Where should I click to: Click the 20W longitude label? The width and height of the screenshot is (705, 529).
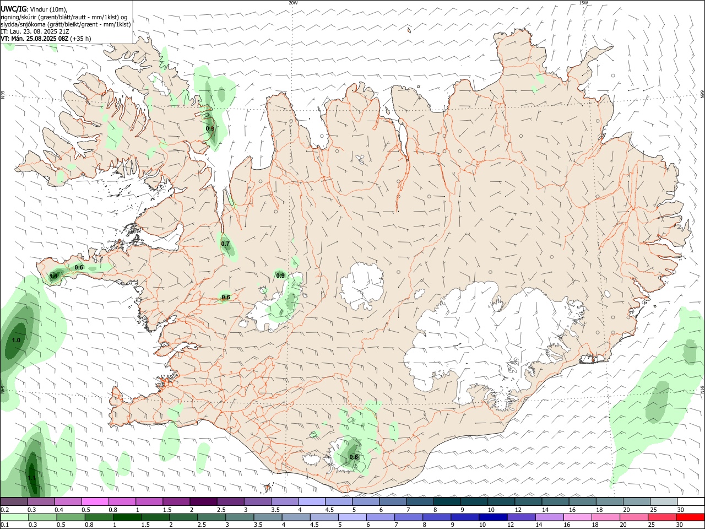click(293, 3)
